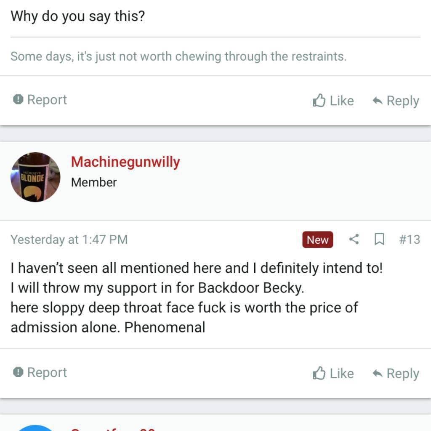Open the partially visible blue avatar at bottom

click(35, 428)
